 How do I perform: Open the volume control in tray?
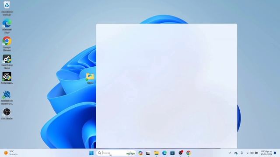coord(252,153)
